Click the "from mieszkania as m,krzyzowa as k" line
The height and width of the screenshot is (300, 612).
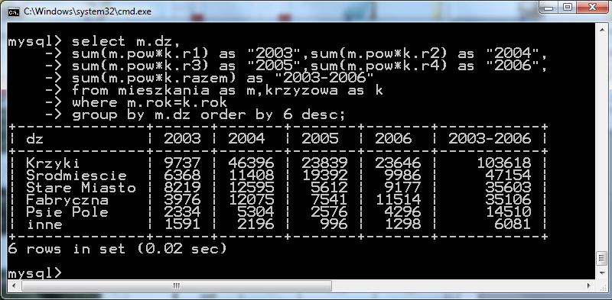tap(227, 90)
